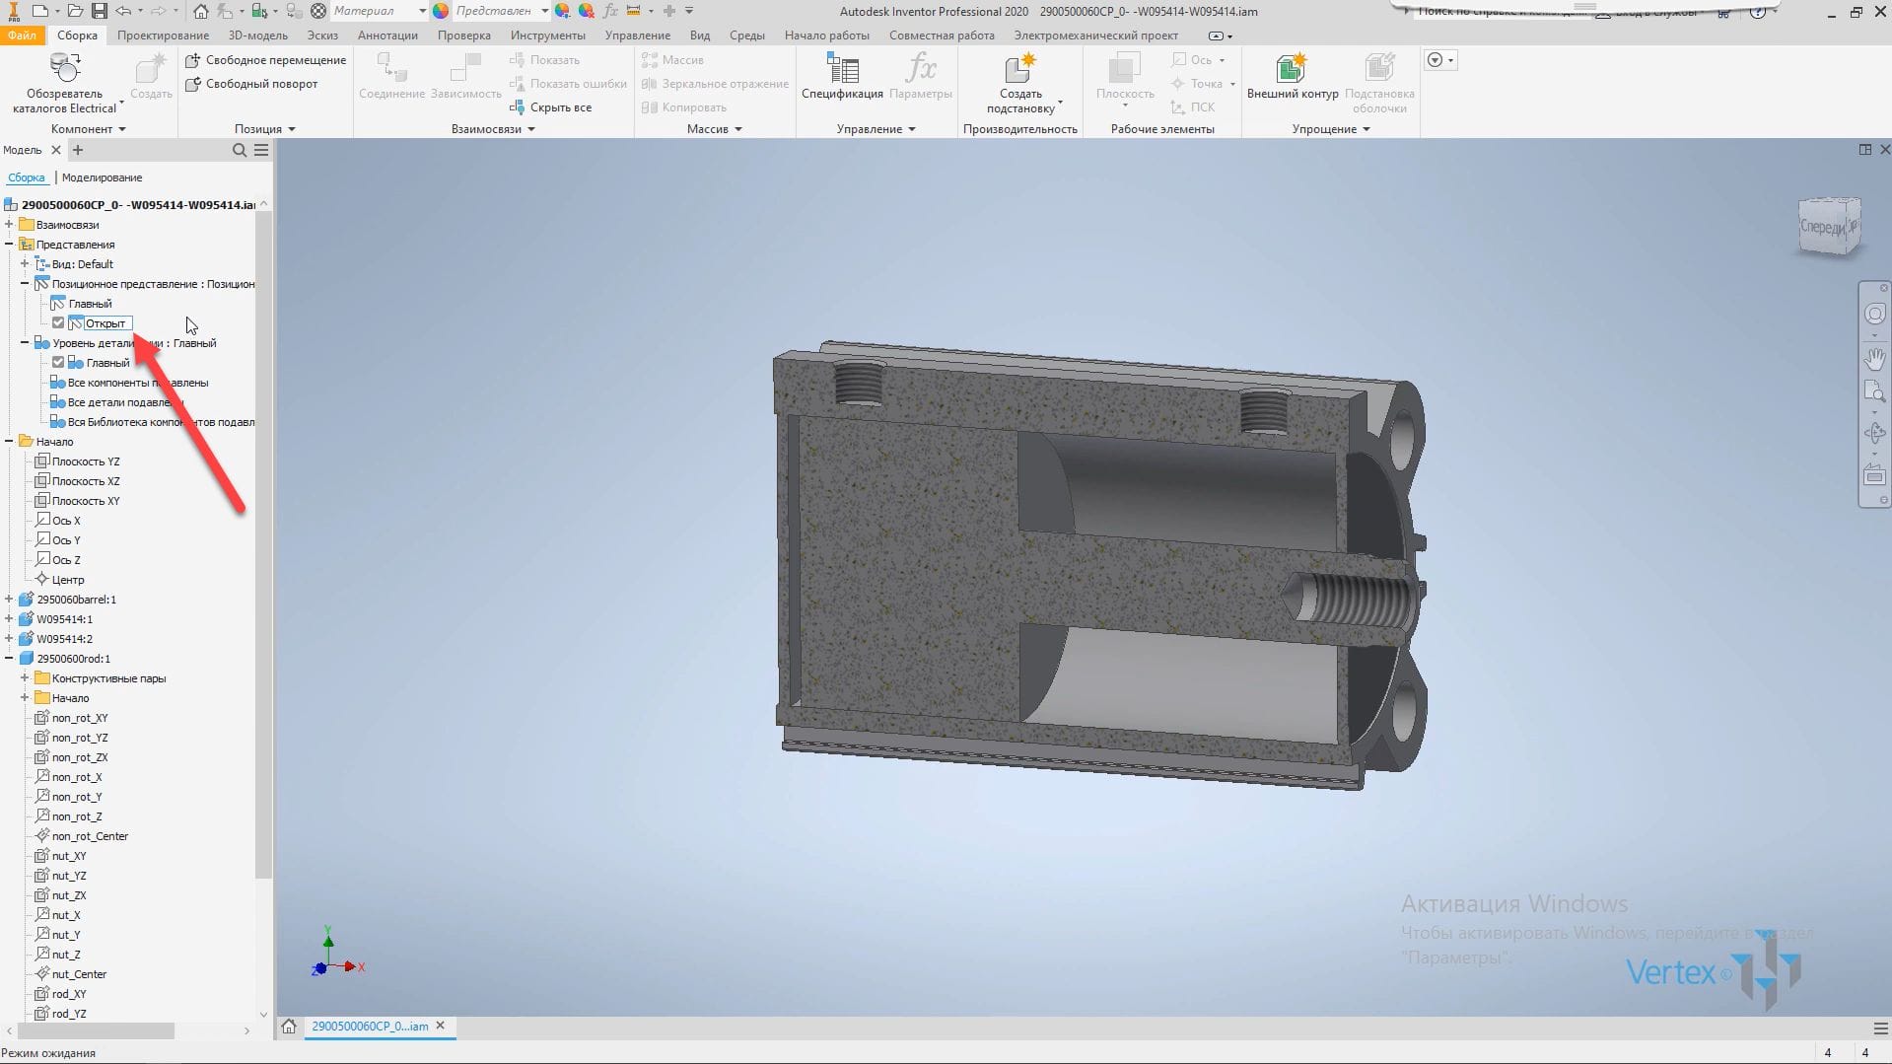1892x1064 pixels.
Task: Select the nut_Center work point
Action: [71, 974]
